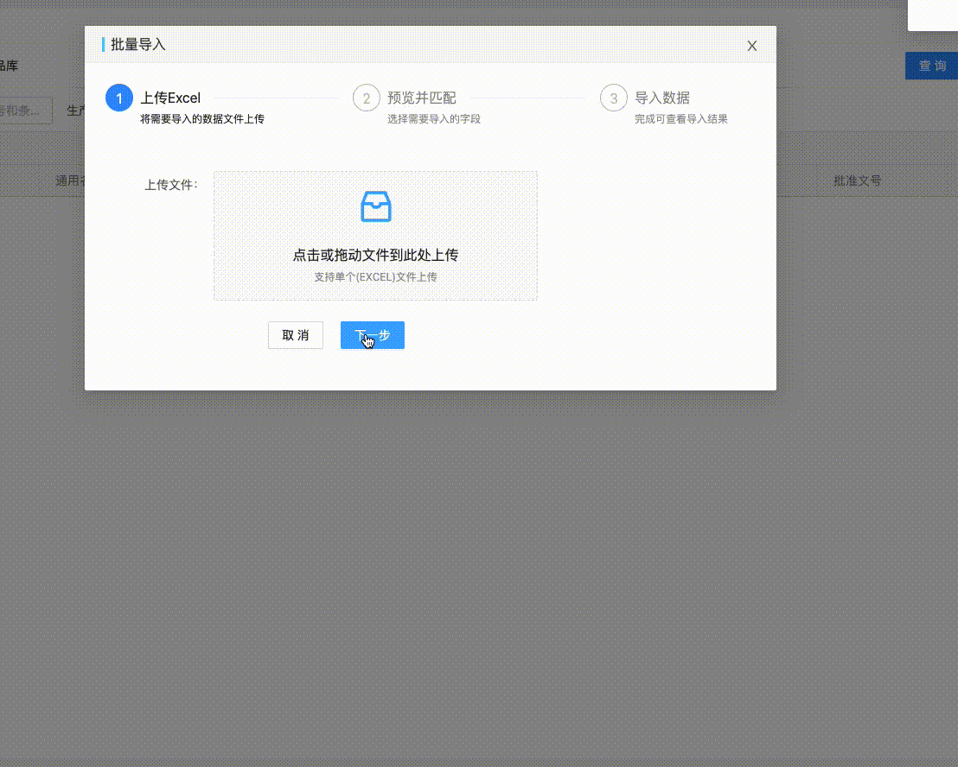Click the 上传Excel step label
This screenshot has width=958, height=767.
point(170,98)
